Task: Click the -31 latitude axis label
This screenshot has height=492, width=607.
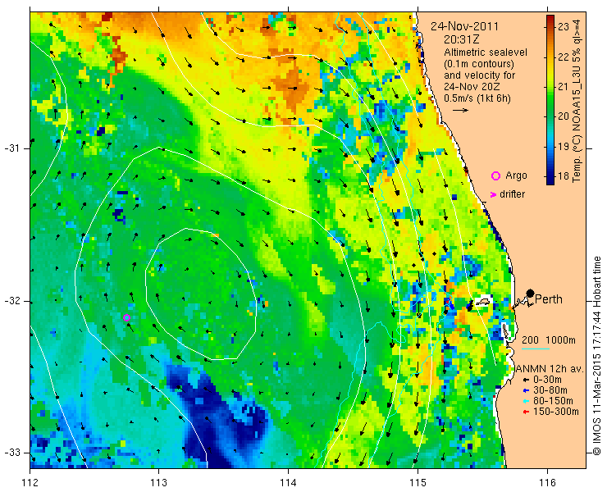Action: point(11,148)
